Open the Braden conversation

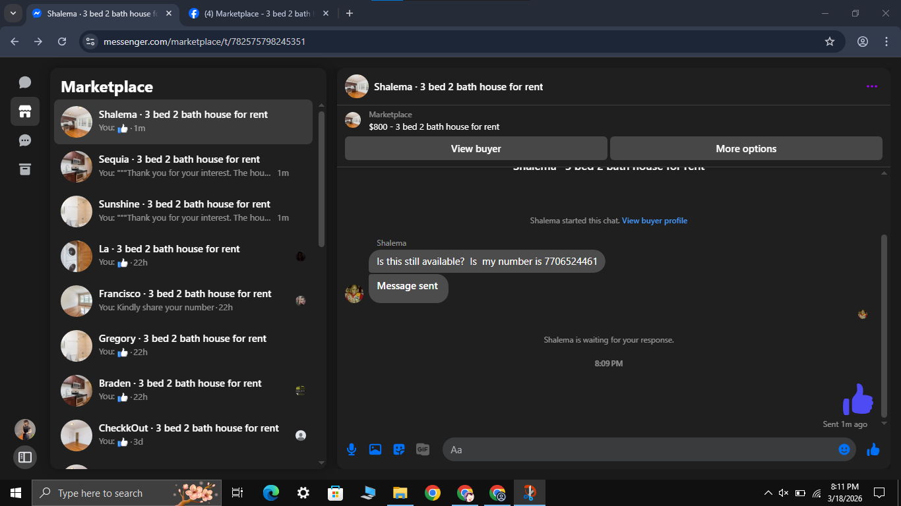[183, 390]
